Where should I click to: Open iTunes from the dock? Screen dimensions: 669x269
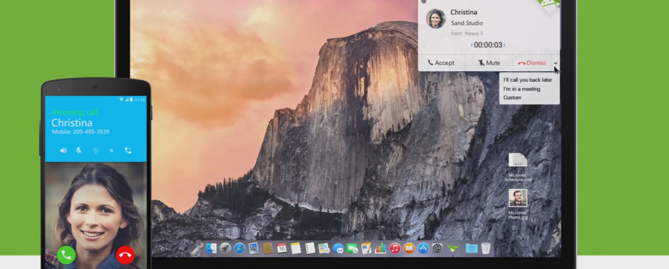(394, 248)
